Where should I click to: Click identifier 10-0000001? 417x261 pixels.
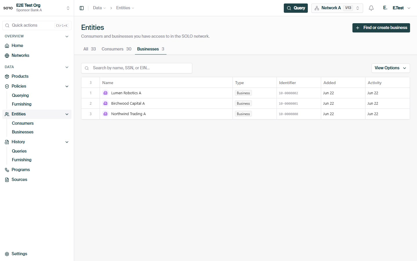[288, 104]
